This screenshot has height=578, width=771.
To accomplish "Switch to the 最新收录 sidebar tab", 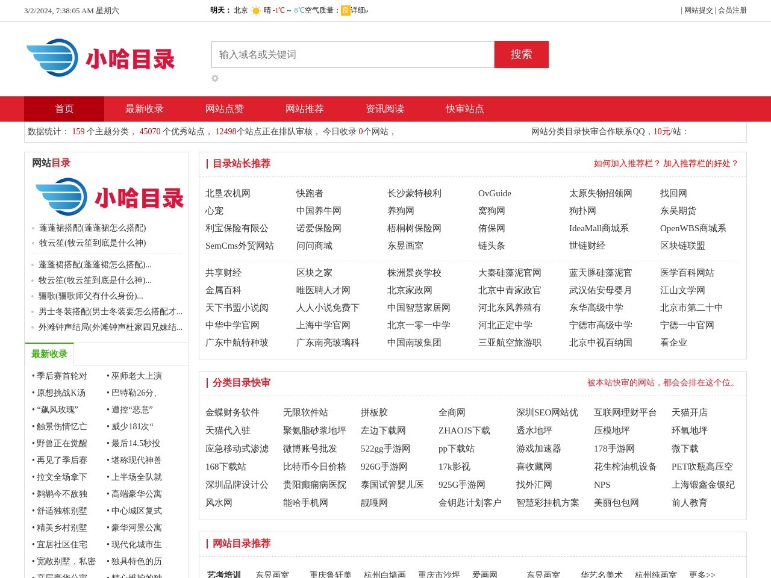I will [49, 354].
